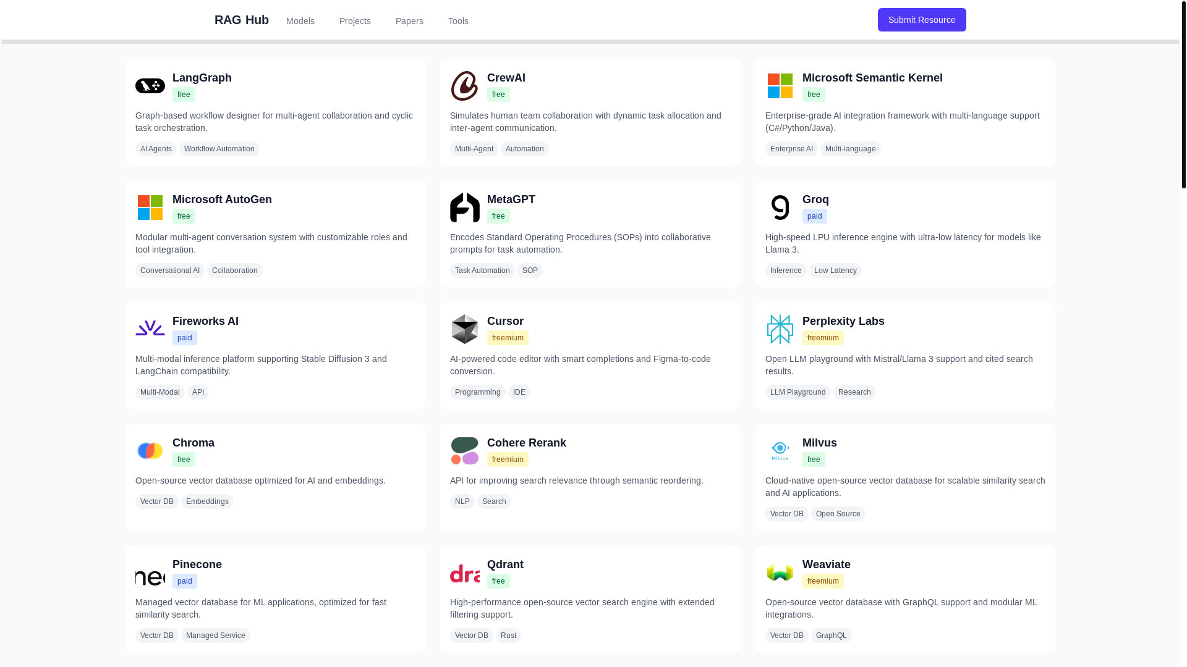Click the Workflow Automation tag
The image size is (1187, 667).
(219, 149)
